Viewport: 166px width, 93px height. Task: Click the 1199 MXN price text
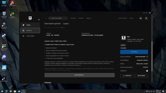click(x=123, y=48)
